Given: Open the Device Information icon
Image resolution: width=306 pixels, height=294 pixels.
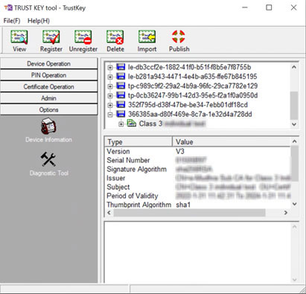Looking at the screenshot, I should click(x=48, y=127).
